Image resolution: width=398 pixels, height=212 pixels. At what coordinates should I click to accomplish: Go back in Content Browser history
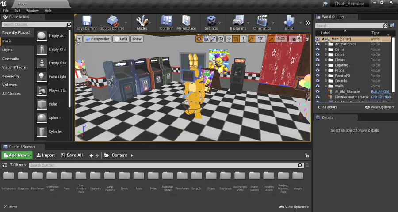coord(92,155)
